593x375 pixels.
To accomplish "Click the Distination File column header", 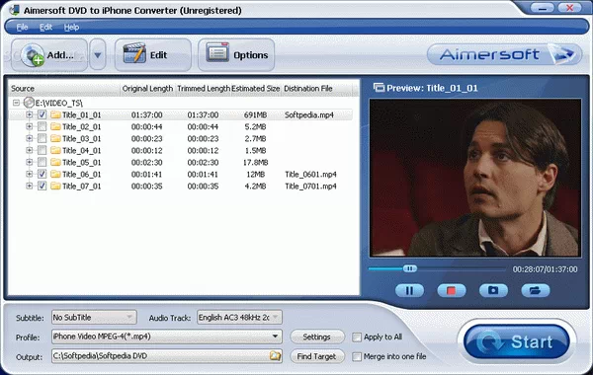I will coord(317,89).
